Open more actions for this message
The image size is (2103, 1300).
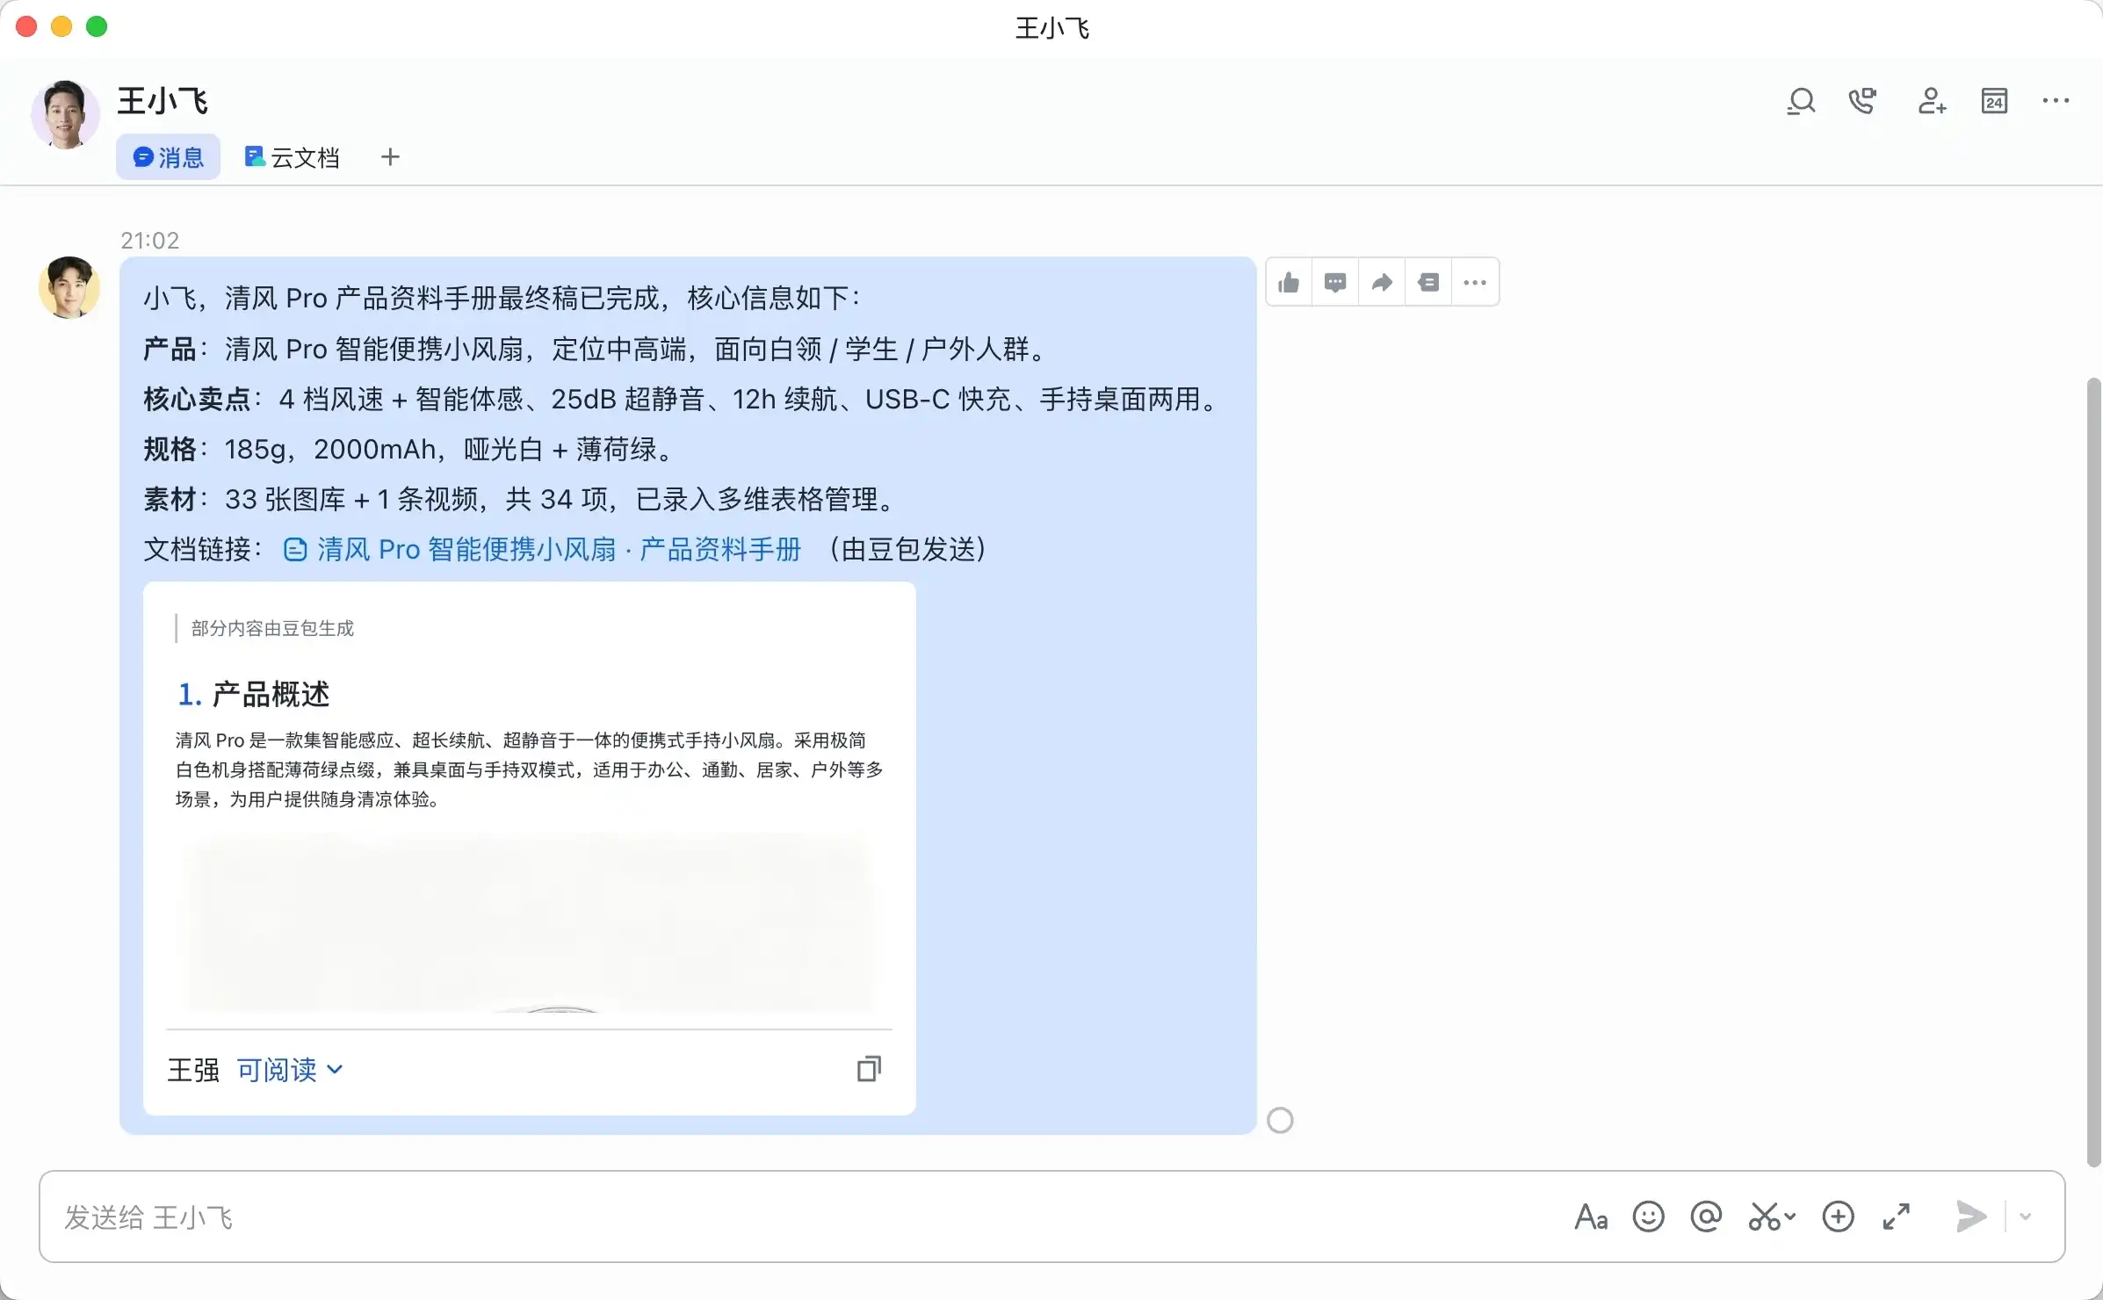[1475, 282]
